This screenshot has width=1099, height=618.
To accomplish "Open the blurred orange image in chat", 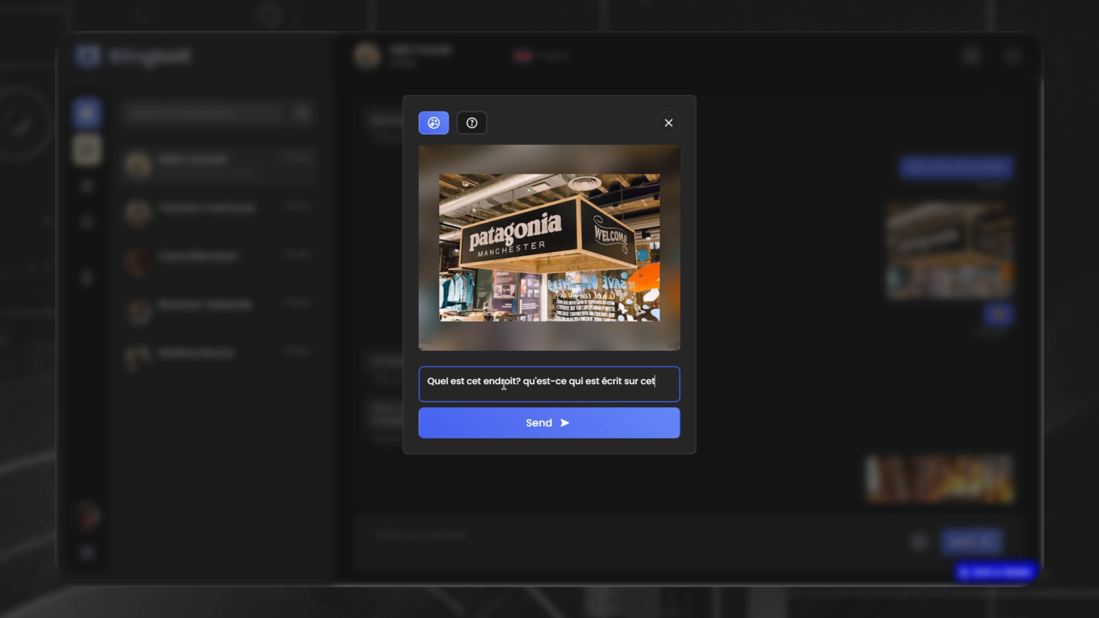I will point(939,480).
